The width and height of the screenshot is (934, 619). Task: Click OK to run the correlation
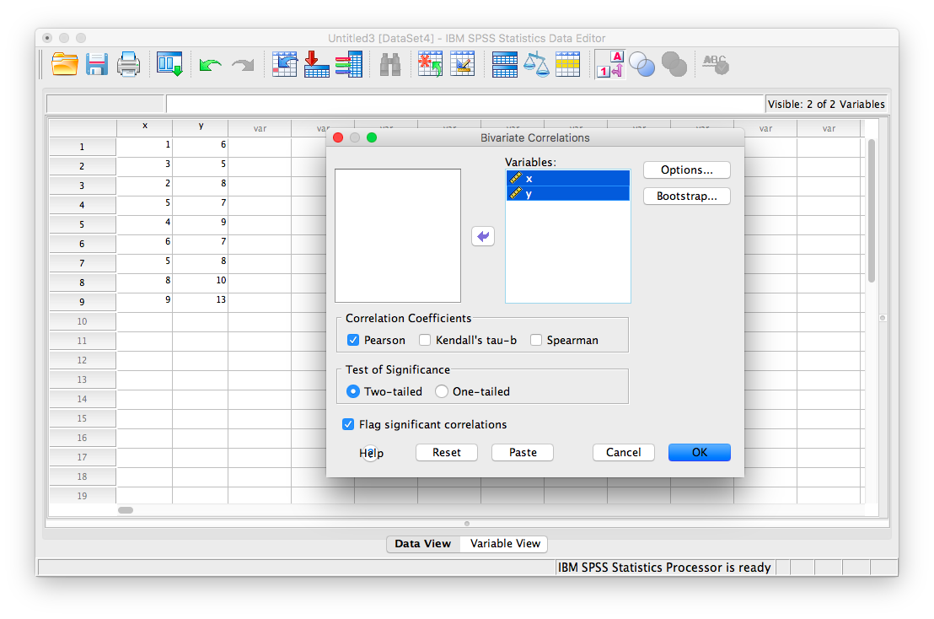700,452
